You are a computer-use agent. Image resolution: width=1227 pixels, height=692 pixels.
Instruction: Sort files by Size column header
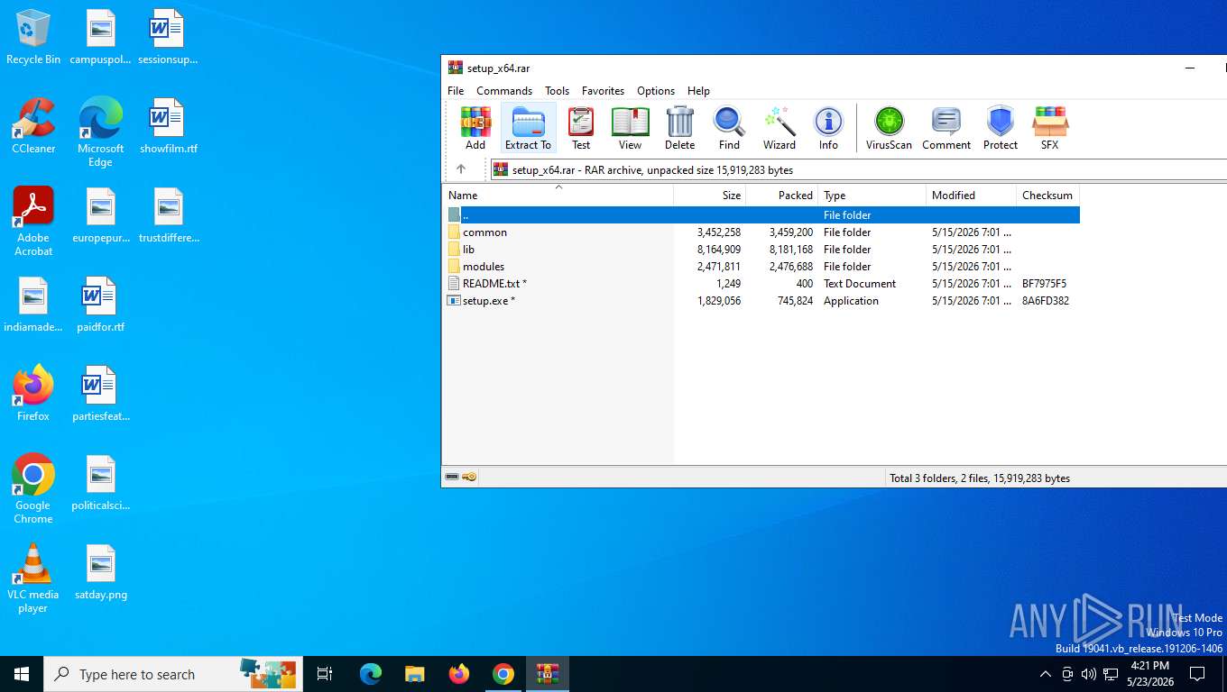(710, 196)
